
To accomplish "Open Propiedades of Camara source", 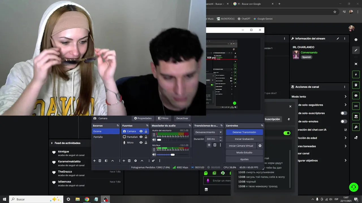I will [x=143, y=118].
